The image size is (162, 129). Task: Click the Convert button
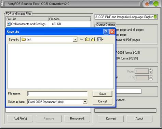pos(111,119)
